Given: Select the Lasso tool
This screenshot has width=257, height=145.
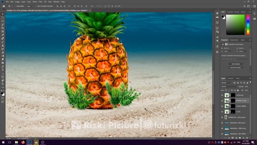Looking at the screenshot, I should point(3,21).
